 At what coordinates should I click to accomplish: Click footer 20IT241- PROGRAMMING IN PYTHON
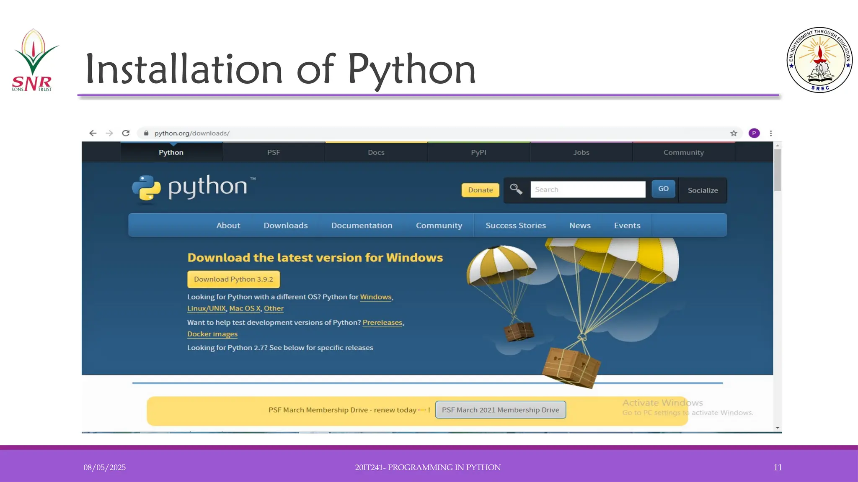(428, 467)
